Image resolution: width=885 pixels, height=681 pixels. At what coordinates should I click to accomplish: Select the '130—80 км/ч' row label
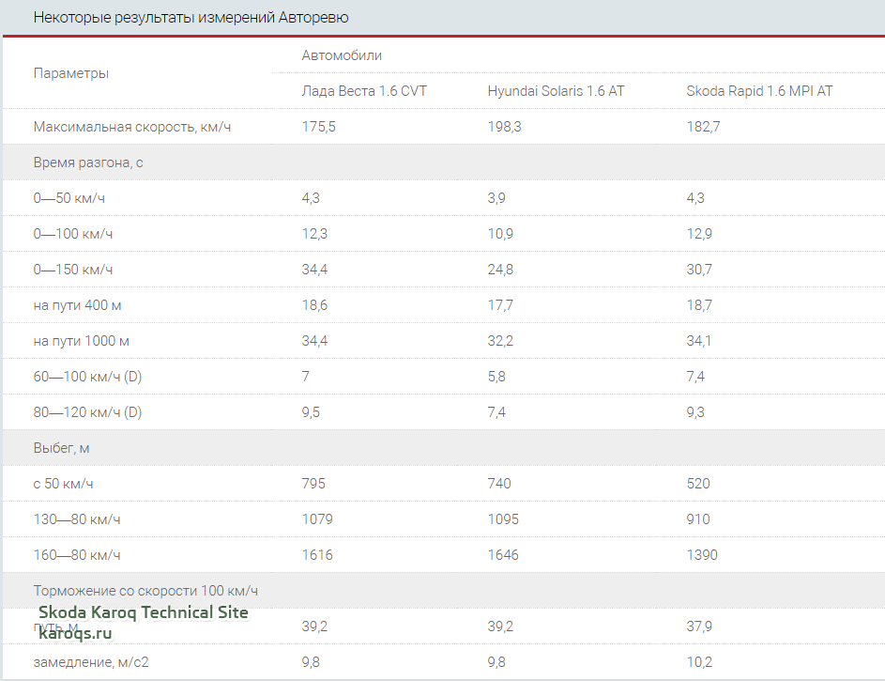[77, 519]
